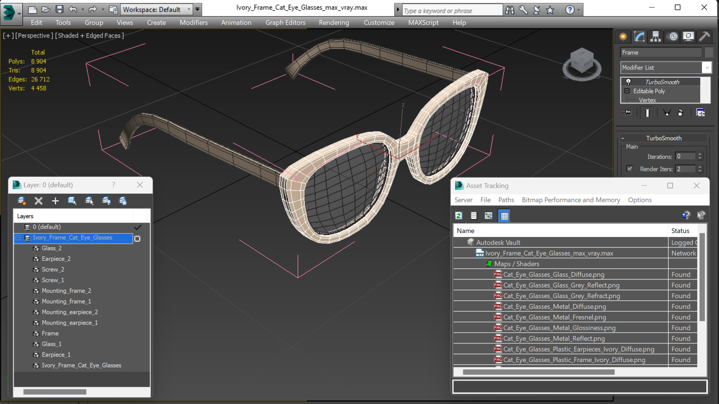This screenshot has height=404, width=719.
Task: Click Make Unique icon in modifier stack
Action: point(667,112)
